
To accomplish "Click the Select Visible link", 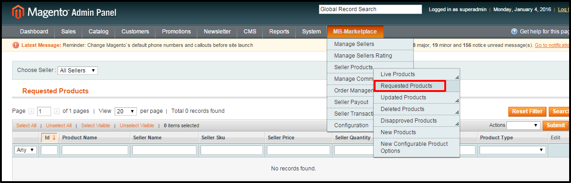I will [x=96, y=125].
